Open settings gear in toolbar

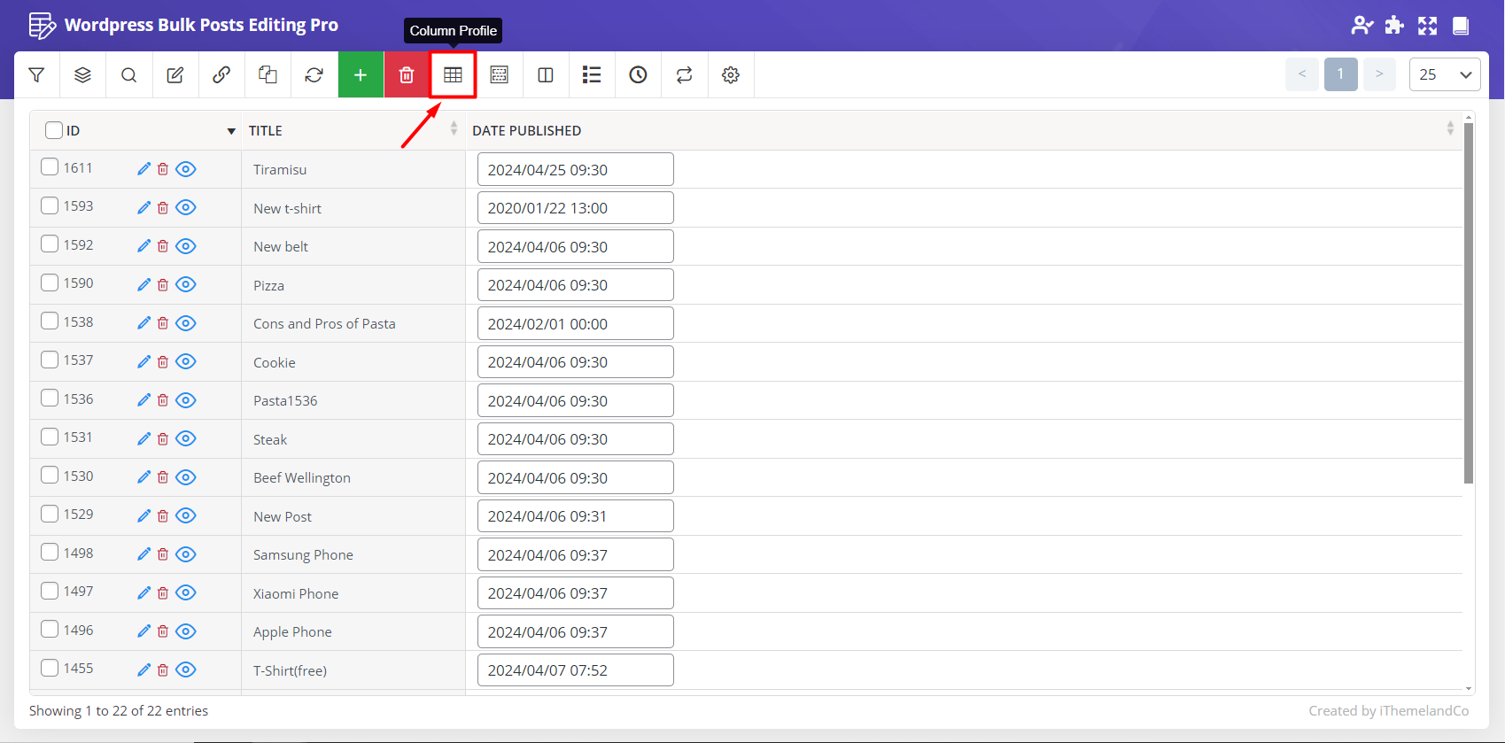click(731, 75)
